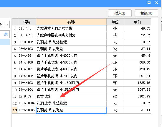Select row 4 孔洞封堵 发泡剂 cell

tap(71, 49)
